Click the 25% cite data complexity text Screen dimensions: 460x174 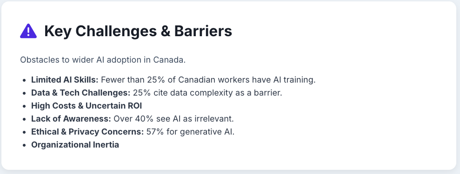point(207,93)
